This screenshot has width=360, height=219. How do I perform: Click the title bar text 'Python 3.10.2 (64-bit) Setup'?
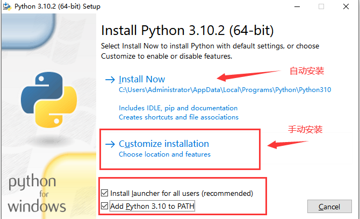57,6
